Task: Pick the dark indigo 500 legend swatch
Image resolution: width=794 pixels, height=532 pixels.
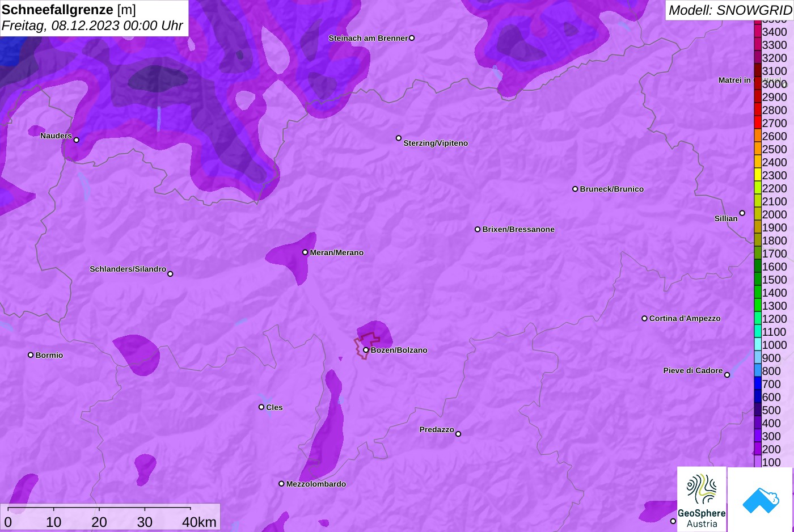Action: click(758, 410)
